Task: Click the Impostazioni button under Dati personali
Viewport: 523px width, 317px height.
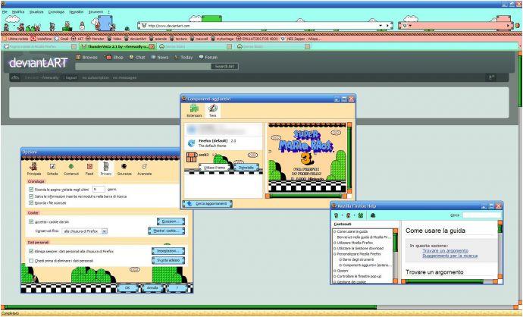Action: tap(168, 250)
